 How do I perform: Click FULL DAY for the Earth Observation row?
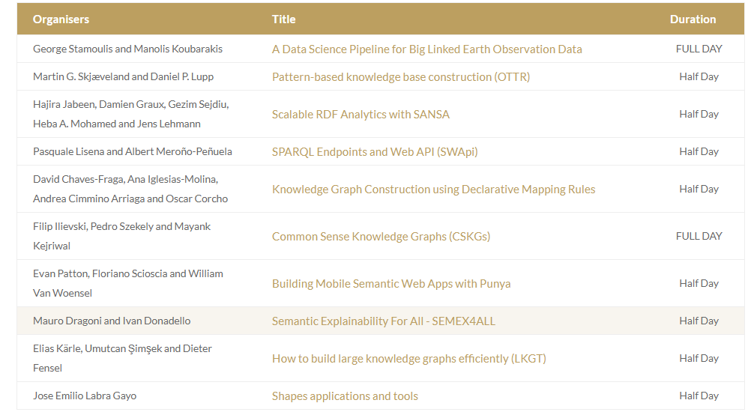click(x=699, y=49)
